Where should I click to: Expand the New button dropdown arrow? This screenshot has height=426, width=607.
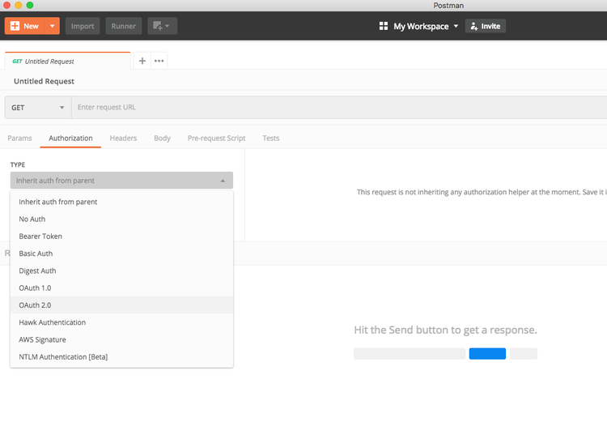(53, 26)
